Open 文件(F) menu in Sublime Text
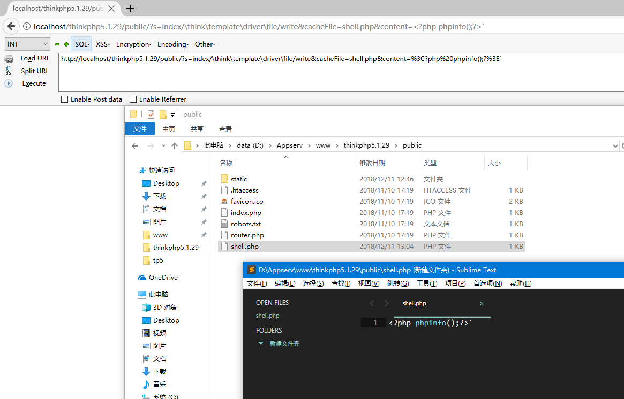This screenshot has width=624, height=399. 257,283
